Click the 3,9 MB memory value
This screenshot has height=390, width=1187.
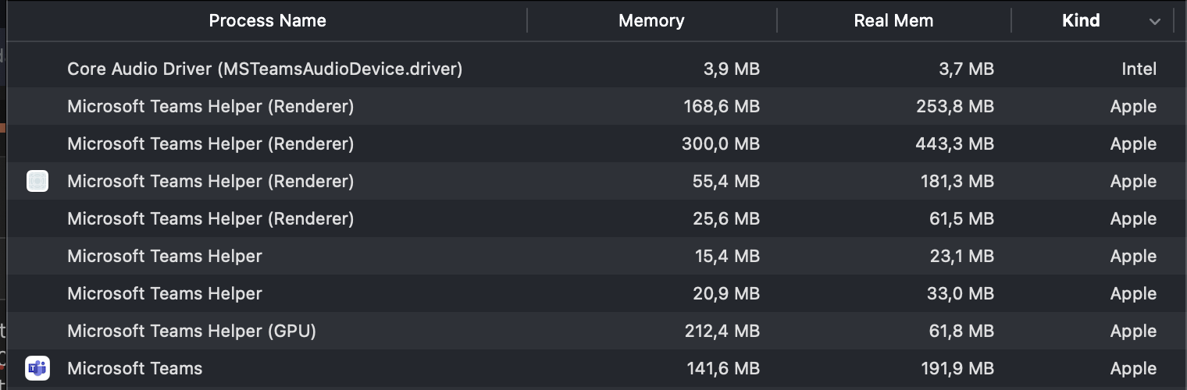coord(731,69)
